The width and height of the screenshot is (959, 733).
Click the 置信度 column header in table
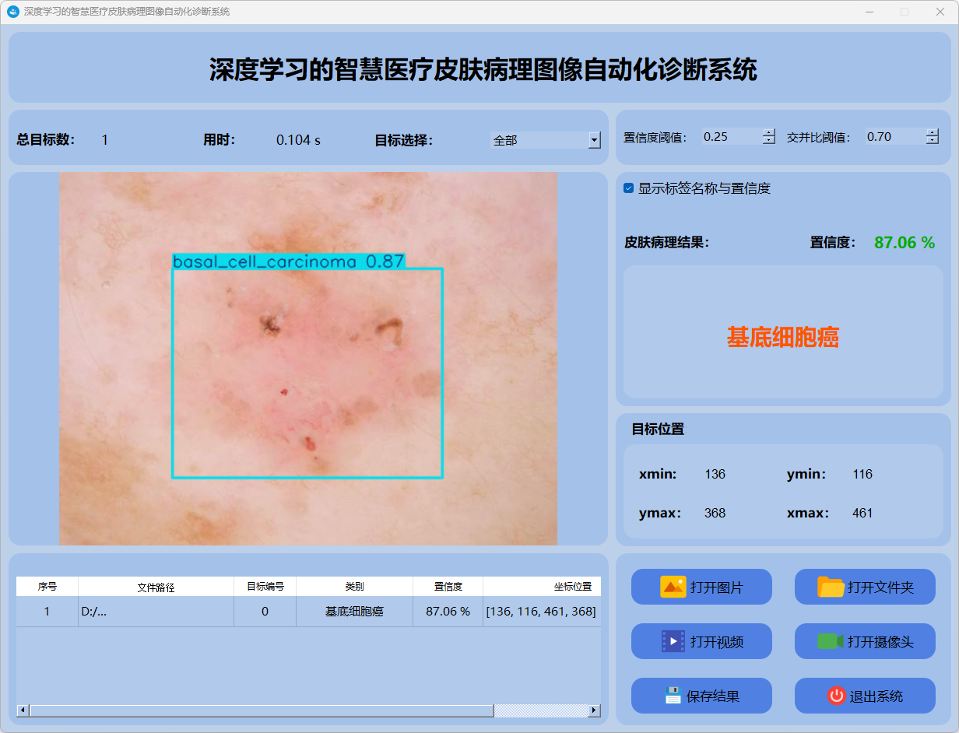pyautogui.click(x=448, y=587)
